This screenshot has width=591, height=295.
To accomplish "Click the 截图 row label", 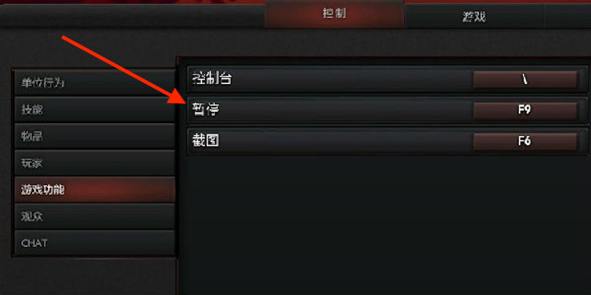I will [x=205, y=141].
